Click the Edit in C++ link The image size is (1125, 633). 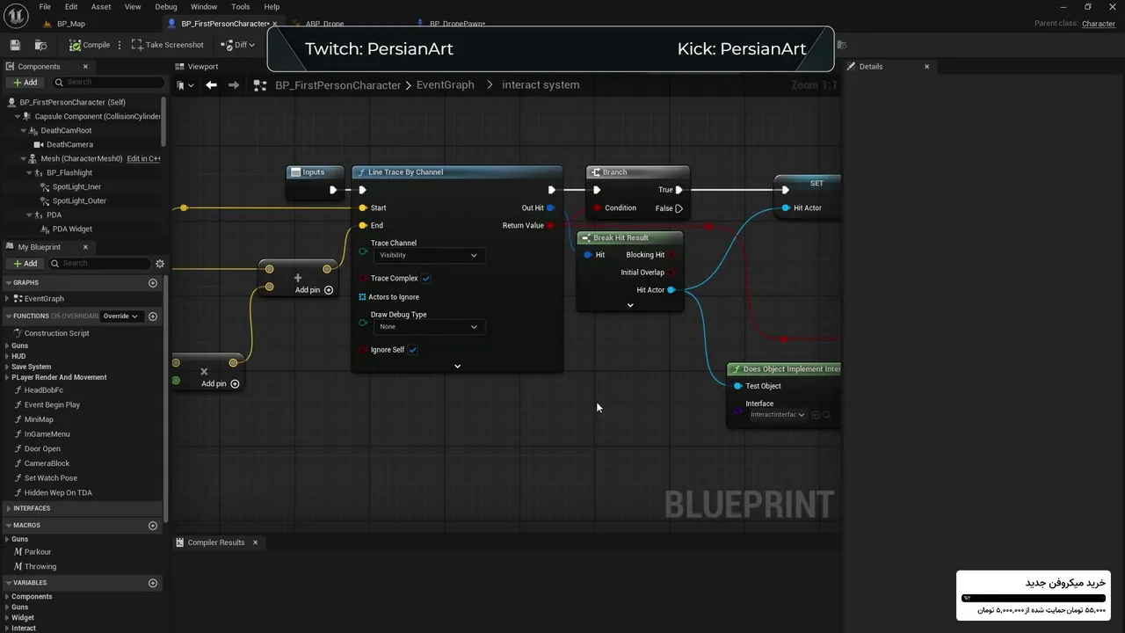coord(143,159)
